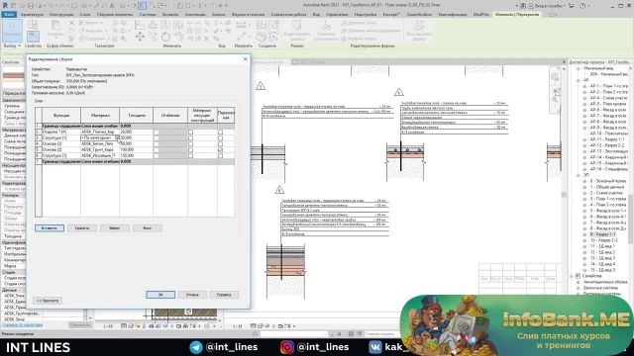This screenshot has height=356, width=634.
Task: Expand the Семейства node in the project browser
Action: (x=573, y=276)
